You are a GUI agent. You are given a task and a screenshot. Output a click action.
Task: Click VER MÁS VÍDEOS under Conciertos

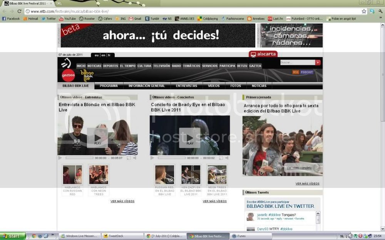[214, 201]
